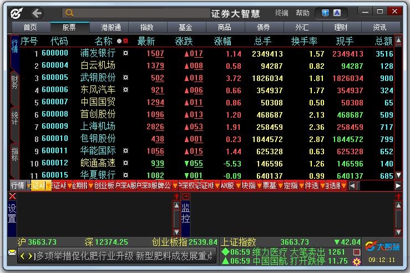
Task: Click the 上证指数 status bar entry
Action: pos(239,242)
